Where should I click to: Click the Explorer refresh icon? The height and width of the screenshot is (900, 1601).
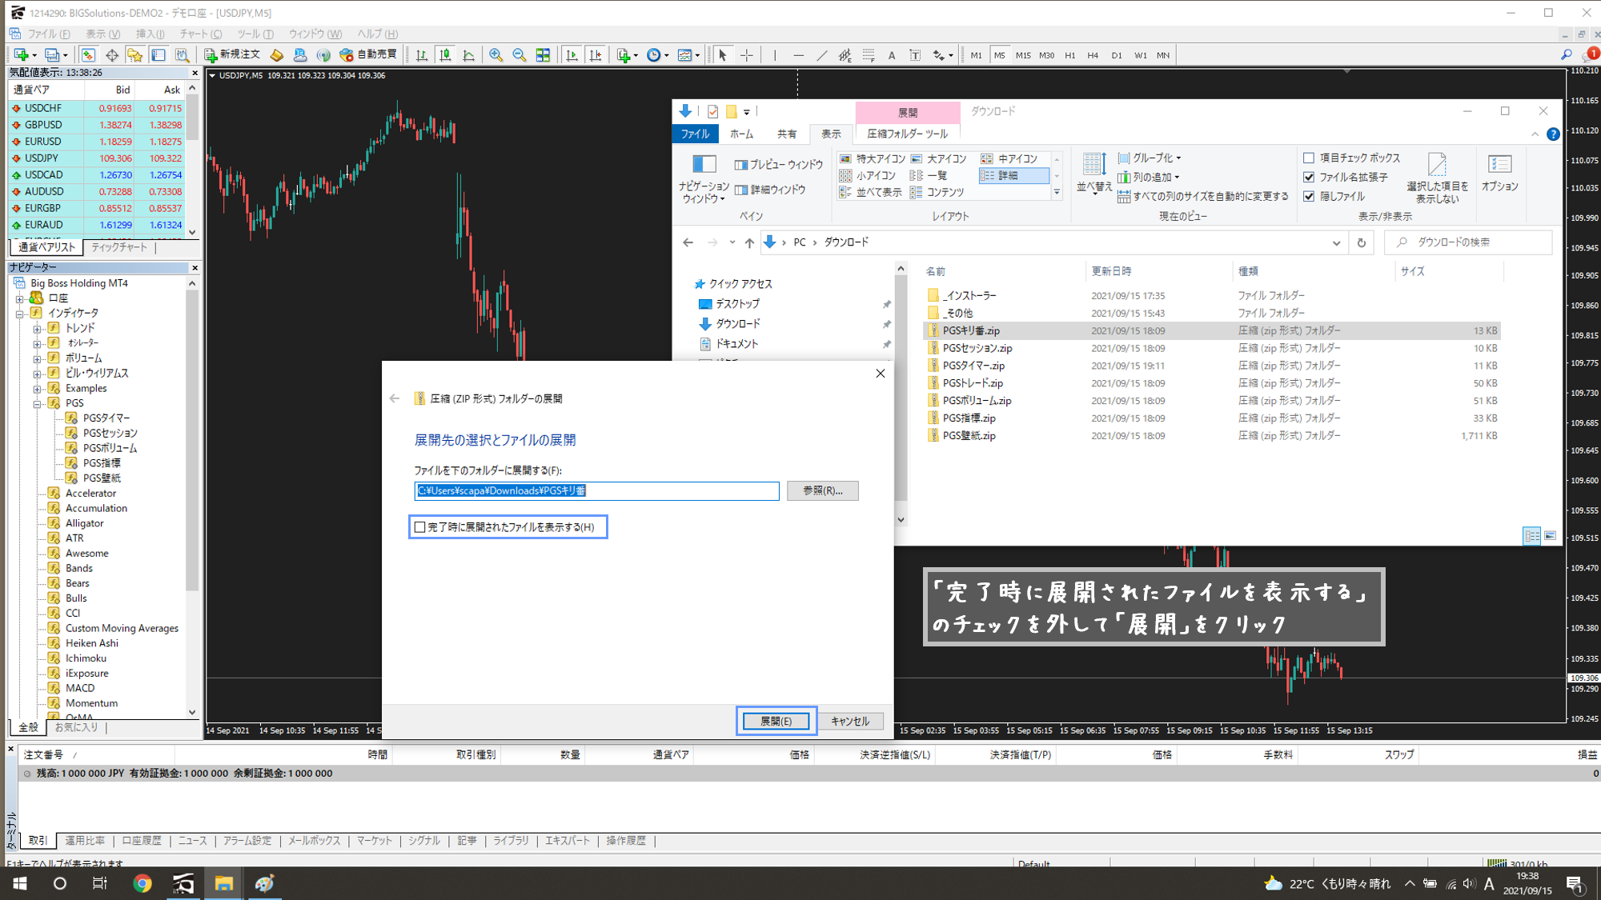[1361, 242]
